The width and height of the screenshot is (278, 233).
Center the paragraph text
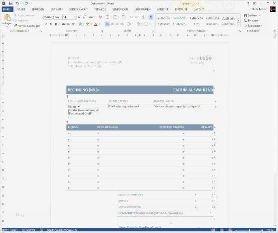pos(112,24)
